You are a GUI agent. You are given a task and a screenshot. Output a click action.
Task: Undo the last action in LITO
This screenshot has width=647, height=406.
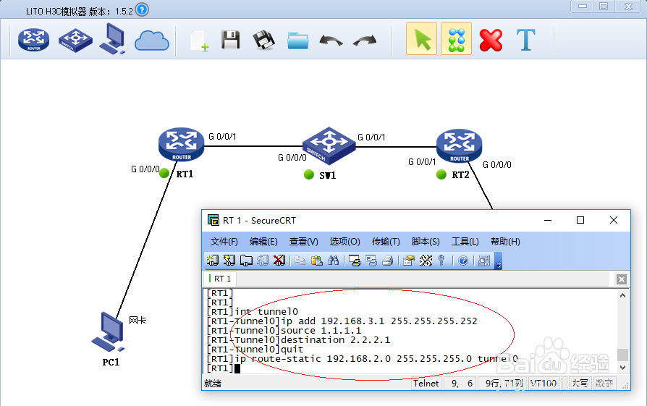331,41
